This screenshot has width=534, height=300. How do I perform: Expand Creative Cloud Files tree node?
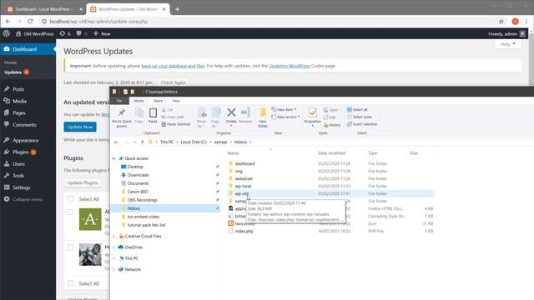113,237
